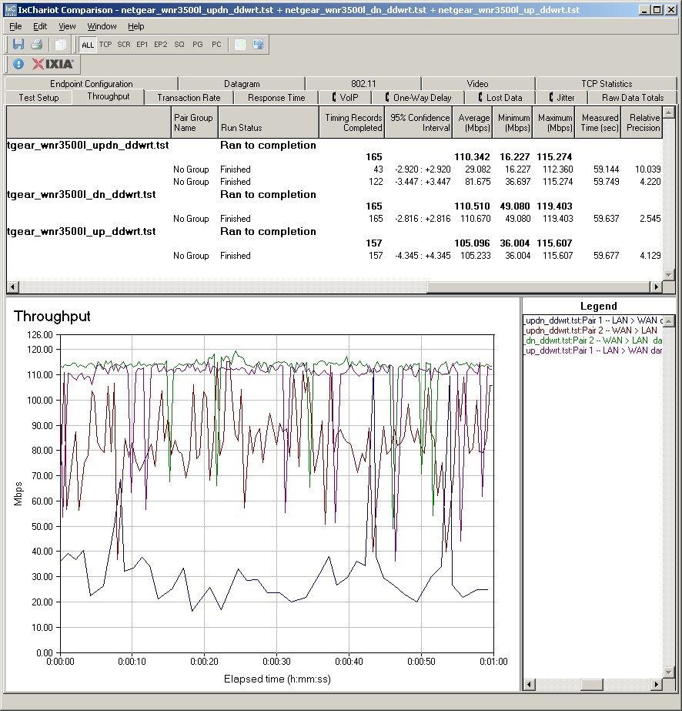This screenshot has height=711, width=682.
Task: Open the Window menu
Action: point(102,26)
